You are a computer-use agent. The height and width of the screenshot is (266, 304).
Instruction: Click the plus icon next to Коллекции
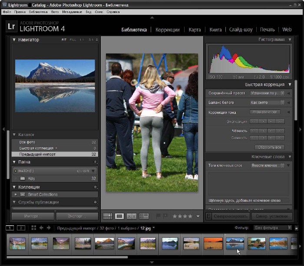click(96, 187)
